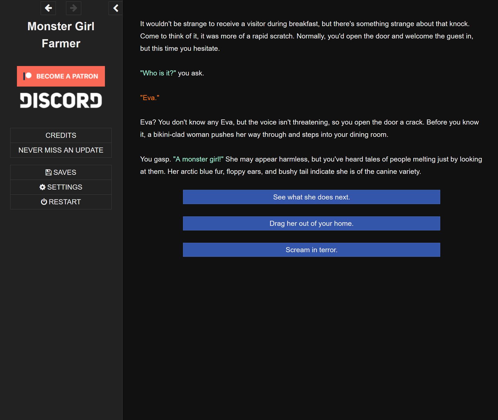The width and height of the screenshot is (498, 420).
Task: Open the SETTINGS panel
Action: (x=61, y=187)
